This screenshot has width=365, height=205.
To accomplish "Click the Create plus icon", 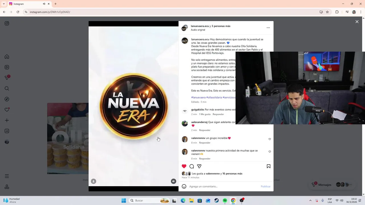I will coord(7,120).
